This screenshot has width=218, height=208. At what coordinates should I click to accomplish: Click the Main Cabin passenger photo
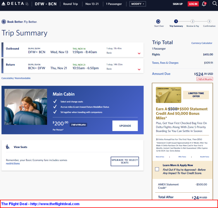coord(26,107)
